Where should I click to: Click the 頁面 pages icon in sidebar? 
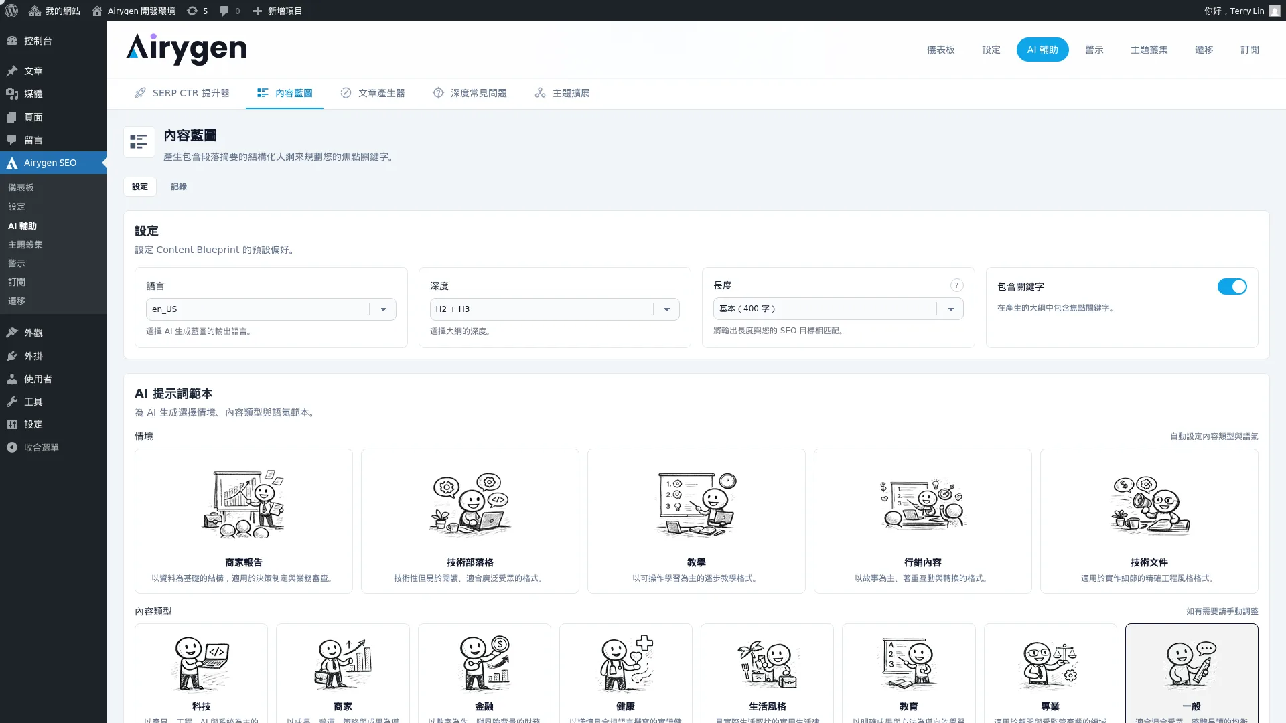[12, 117]
